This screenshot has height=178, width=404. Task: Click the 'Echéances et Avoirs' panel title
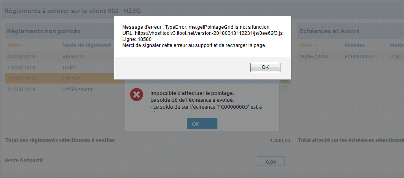(x=329, y=31)
